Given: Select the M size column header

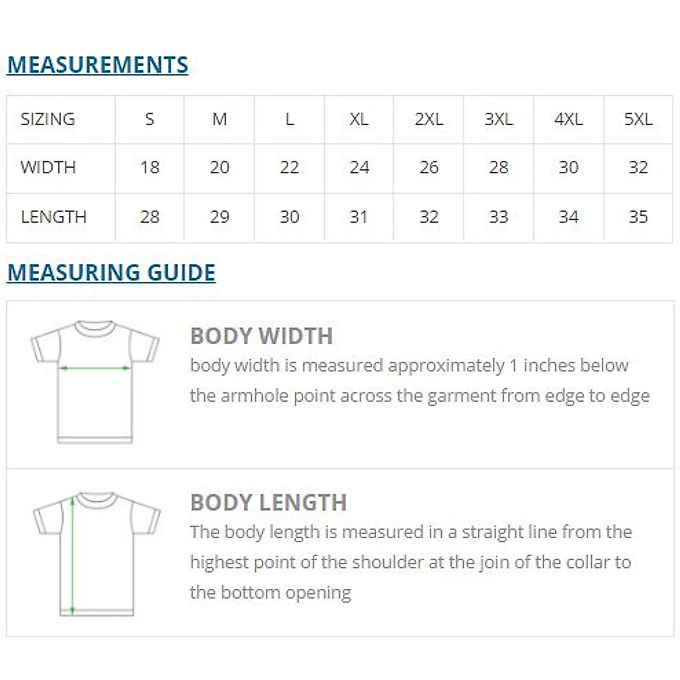Looking at the screenshot, I should click(x=219, y=119).
